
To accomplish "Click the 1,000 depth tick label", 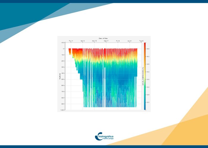I will coord(63,110).
